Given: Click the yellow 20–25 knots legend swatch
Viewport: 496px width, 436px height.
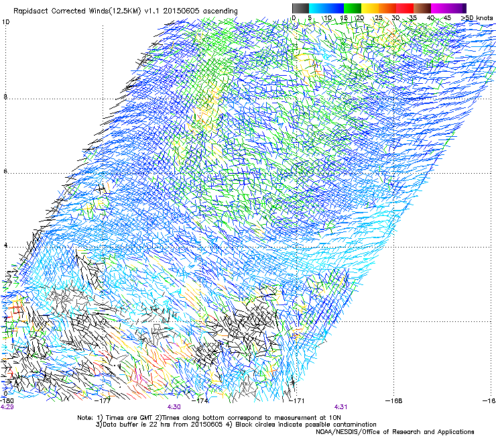Looking at the screenshot, I should [370, 8].
